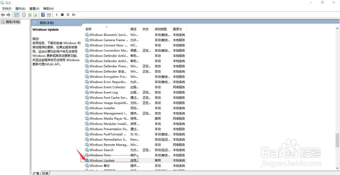Click gear icon beside Windows Media Player N...
Viewport: 340px width, 175px height.
(x=87, y=119)
